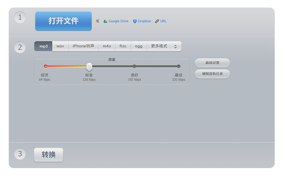Switch to iPhone铃声 ringtone format
The width and height of the screenshot is (284, 176).
click(83, 46)
